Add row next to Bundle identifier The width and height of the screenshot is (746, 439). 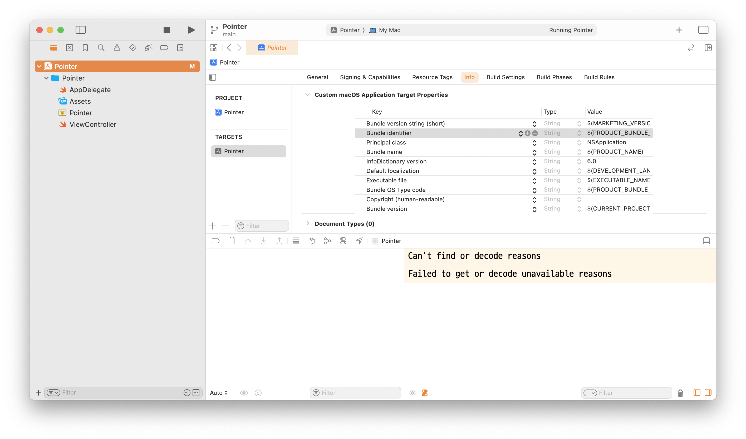[x=528, y=133]
